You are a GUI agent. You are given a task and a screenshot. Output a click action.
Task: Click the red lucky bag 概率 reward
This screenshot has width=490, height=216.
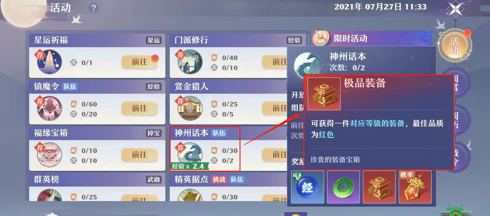pos(415,187)
